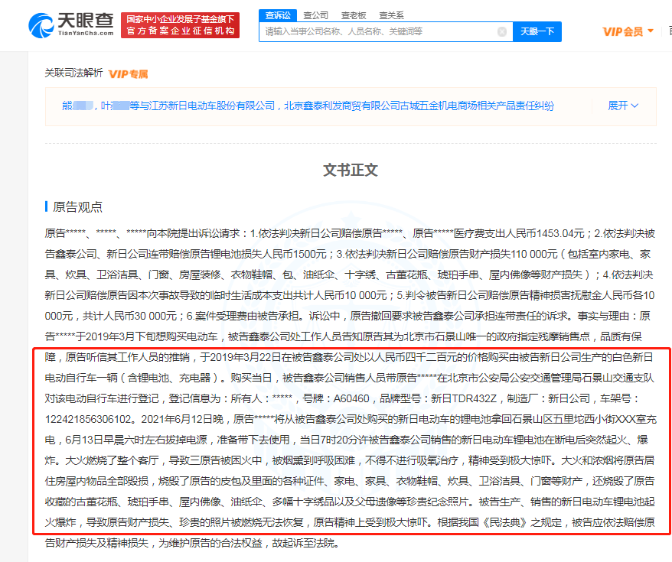Click the 天眼一下 search button

coord(537,31)
